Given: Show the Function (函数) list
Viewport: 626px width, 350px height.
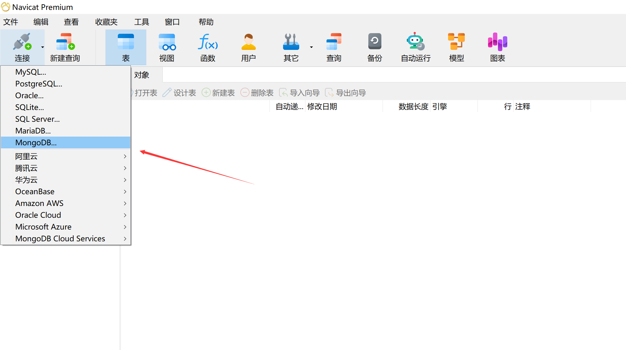Looking at the screenshot, I should 208,42.
